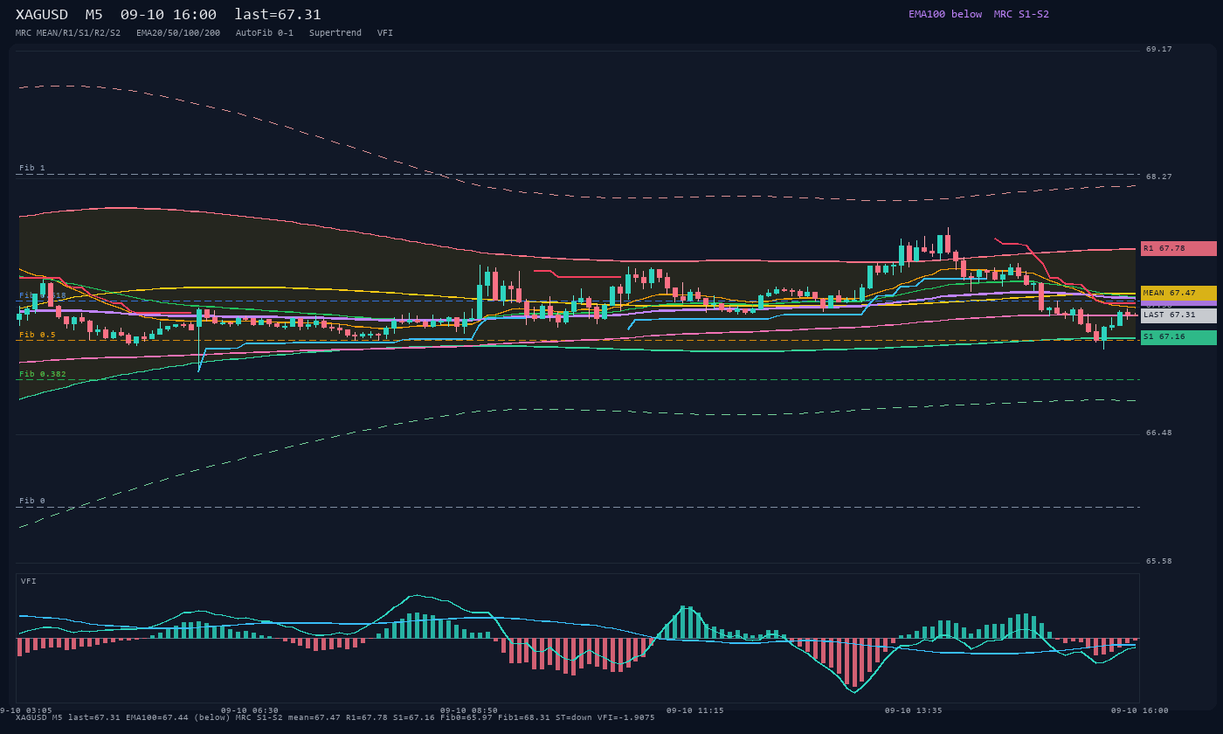The width and height of the screenshot is (1223, 734).
Task: Click VFI in the top indicator legend
Action: coord(385,33)
